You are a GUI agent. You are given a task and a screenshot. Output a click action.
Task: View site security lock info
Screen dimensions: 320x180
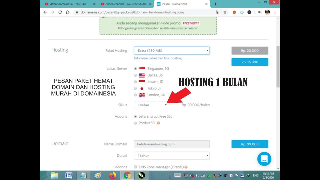77,12
